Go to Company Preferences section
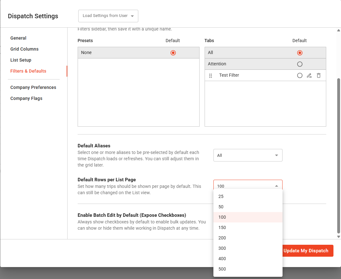The height and width of the screenshot is (279, 341). point(33,87)
